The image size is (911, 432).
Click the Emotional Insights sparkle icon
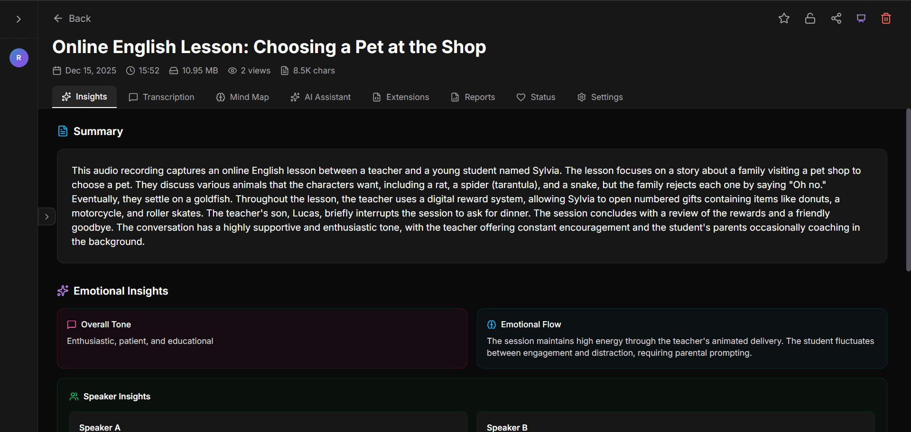pyautogui.click(x=63, y=291)
